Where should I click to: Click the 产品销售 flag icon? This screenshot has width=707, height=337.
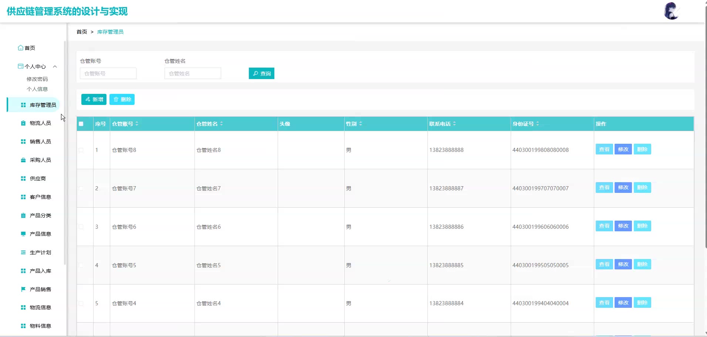tap(23, 289)
